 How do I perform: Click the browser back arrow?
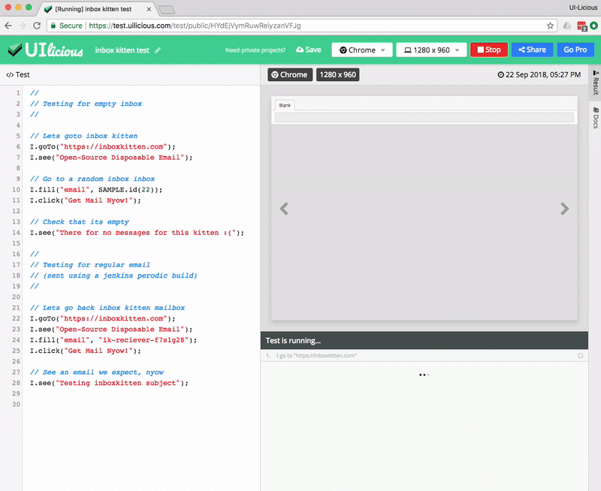[8, 26]
